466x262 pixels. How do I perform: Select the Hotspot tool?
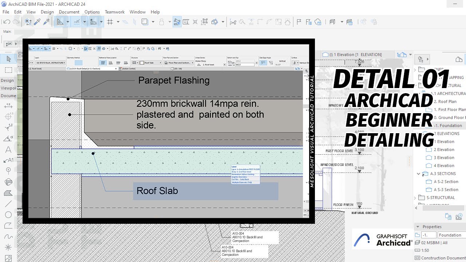point(8,247)
